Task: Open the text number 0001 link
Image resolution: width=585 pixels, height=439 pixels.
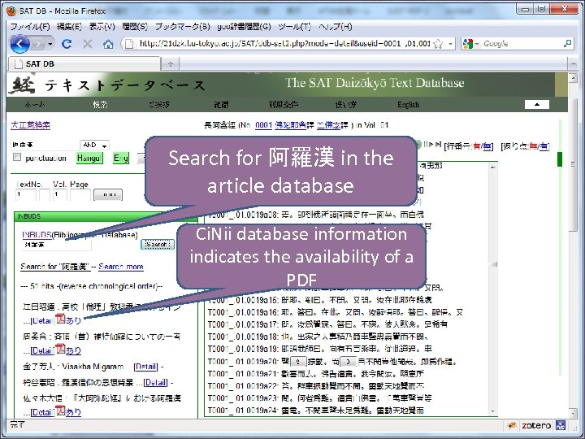Action: pyautogui.click(x=263, y=125)
